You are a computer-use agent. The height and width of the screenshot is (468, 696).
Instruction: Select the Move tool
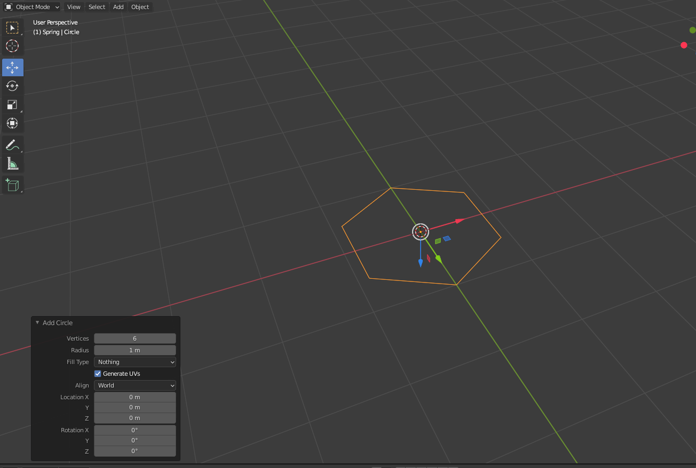(12, 67)
